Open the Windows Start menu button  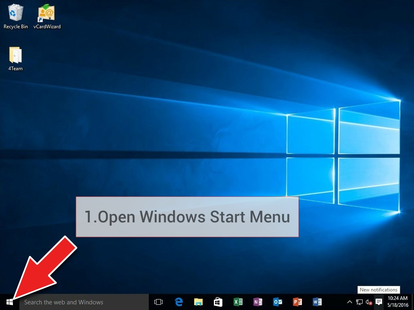(x=10, y=302)
